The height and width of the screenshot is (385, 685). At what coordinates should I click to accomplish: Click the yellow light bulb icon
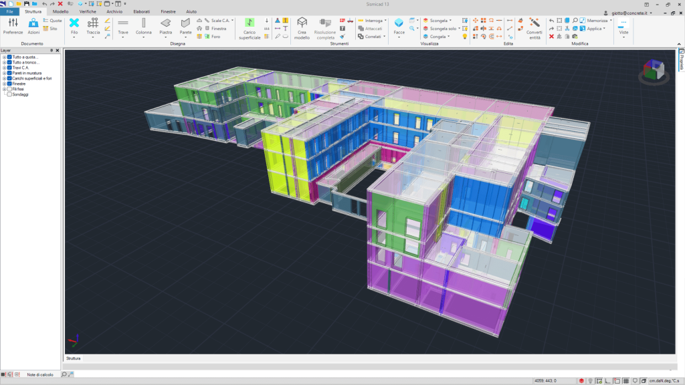click(465, 37)
